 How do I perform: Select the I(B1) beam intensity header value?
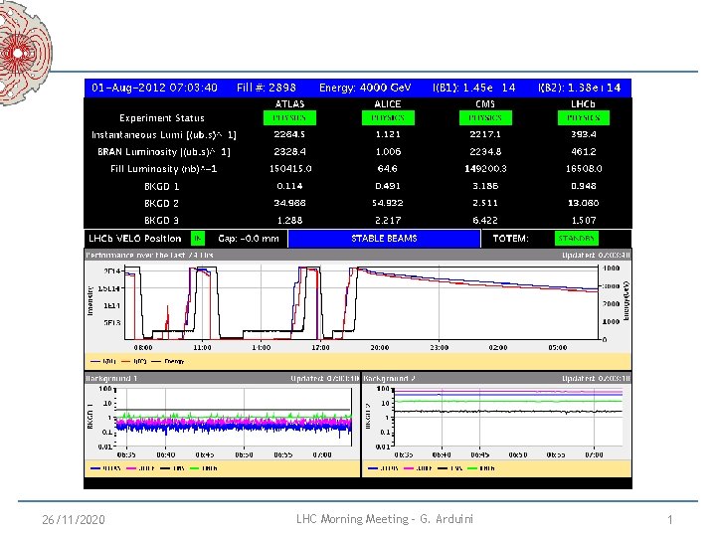474,88
